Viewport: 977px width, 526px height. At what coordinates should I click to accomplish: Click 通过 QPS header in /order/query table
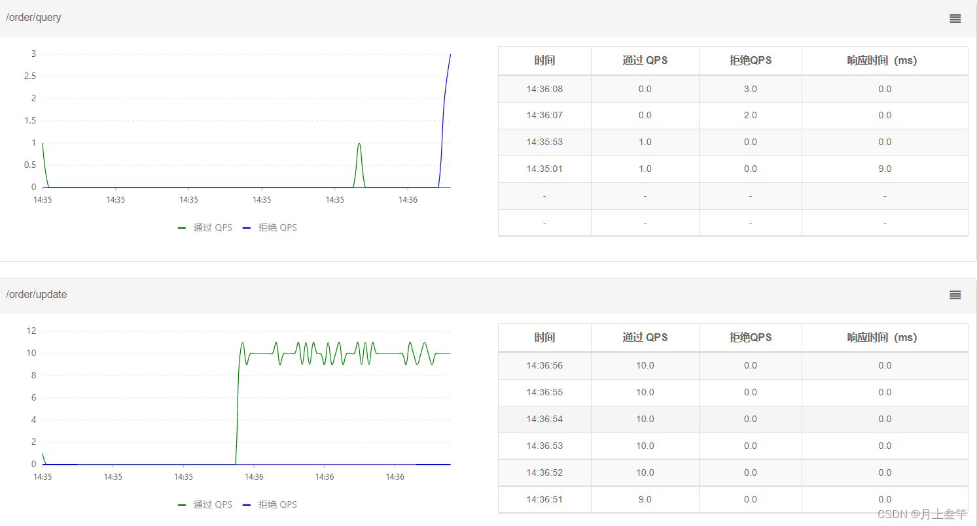tap(645, 60)
